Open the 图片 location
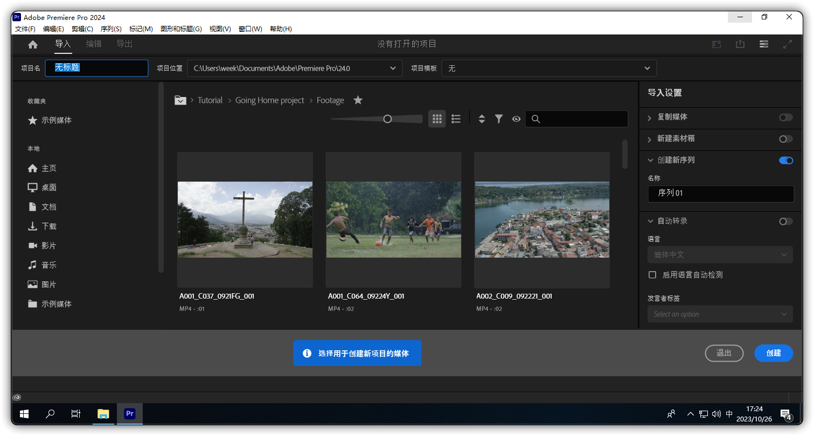Screen dimensions: 814x436 point(43,285)
